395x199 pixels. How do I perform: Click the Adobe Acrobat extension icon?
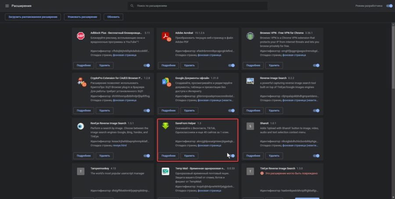(165, 36)
